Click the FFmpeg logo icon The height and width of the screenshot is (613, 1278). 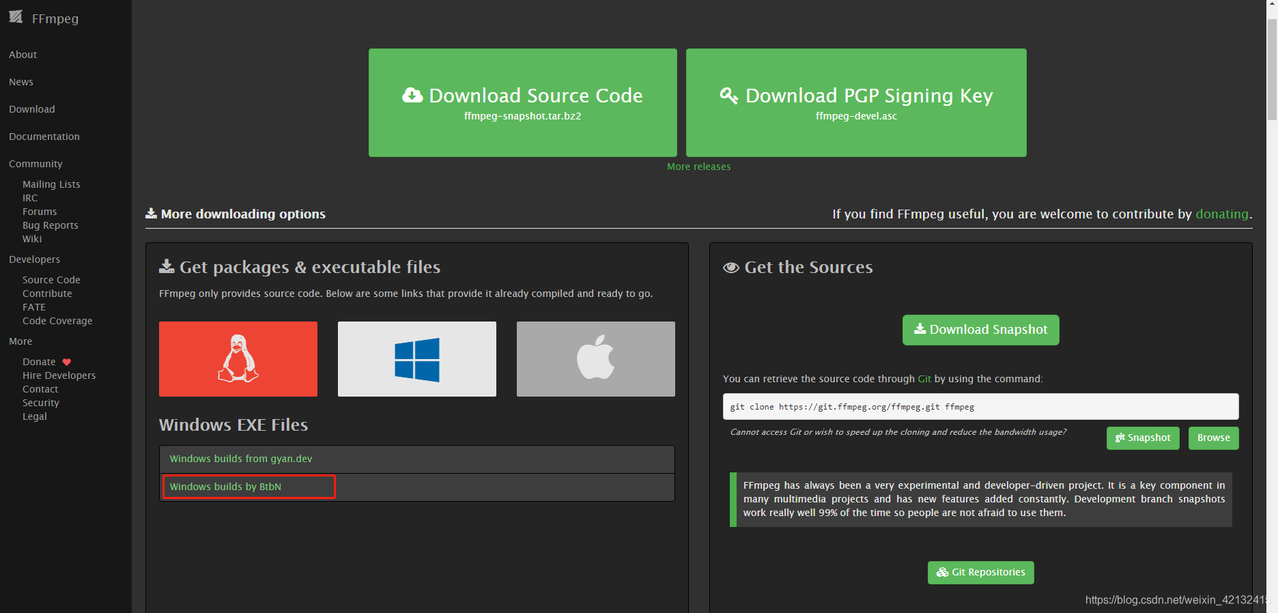tap(16, 17)
